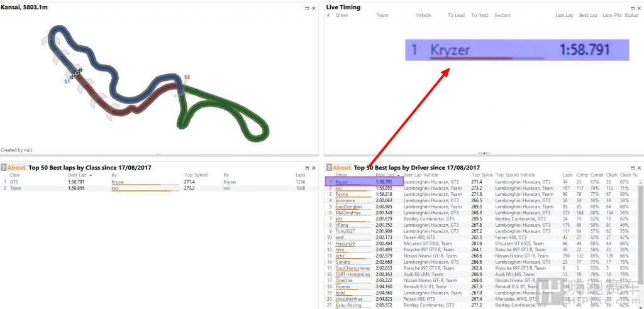This screenshot has height=309, width=644.
Task: Sort Driver panel by Comp column
Action: [582, 175]
